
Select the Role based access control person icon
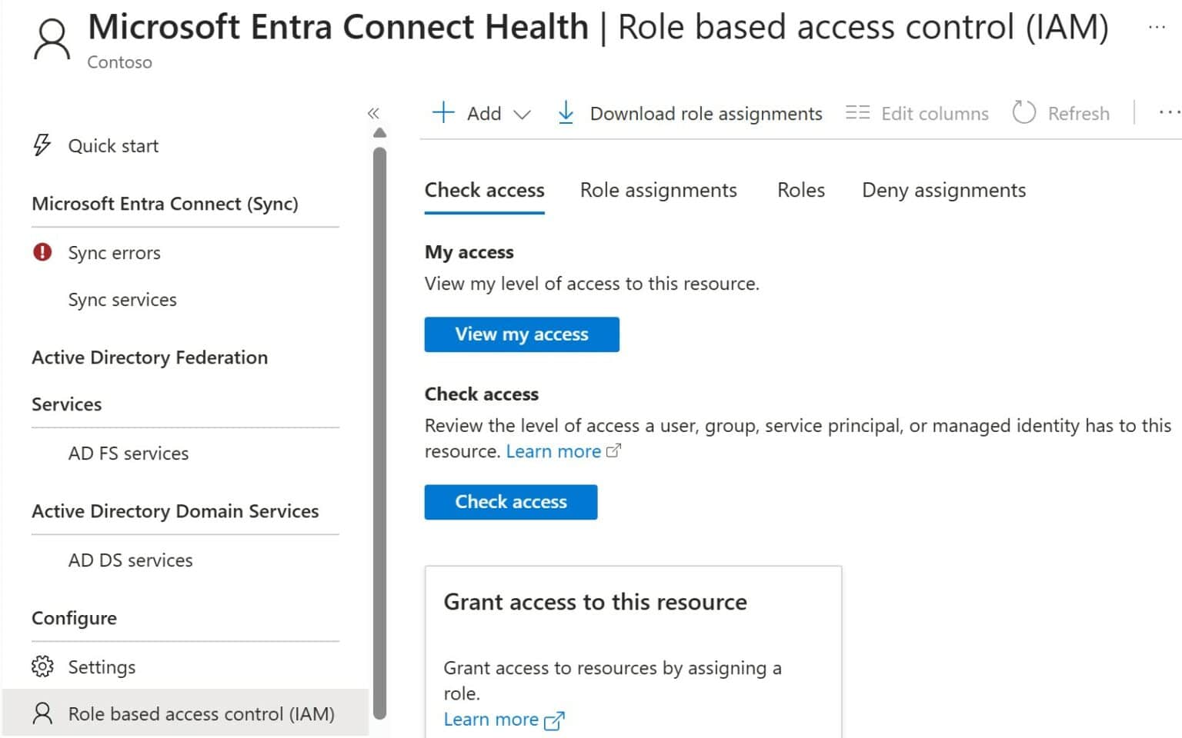click(x=42, y=713)
